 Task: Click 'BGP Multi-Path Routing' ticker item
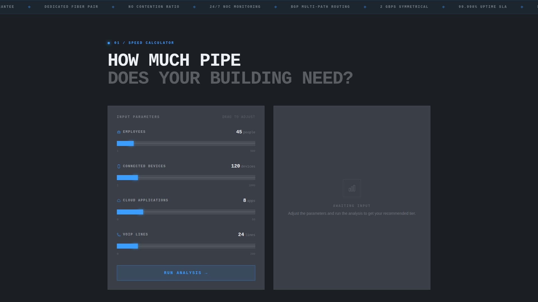320,7
